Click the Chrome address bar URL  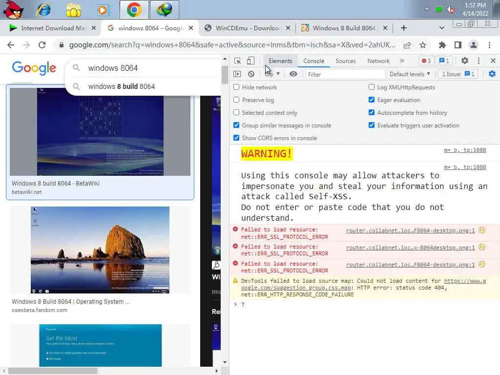pos(232,45)
